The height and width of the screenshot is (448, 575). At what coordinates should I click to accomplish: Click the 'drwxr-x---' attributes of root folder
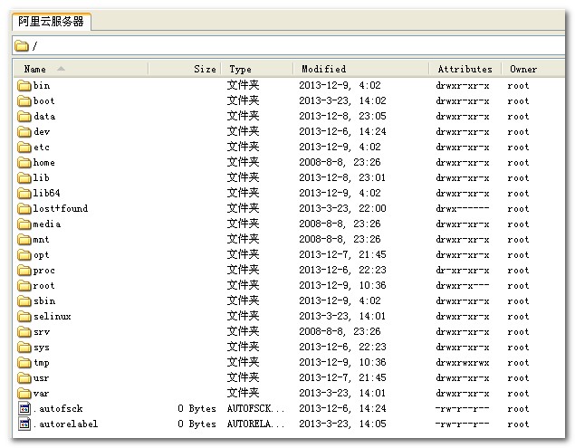point(463,286)
